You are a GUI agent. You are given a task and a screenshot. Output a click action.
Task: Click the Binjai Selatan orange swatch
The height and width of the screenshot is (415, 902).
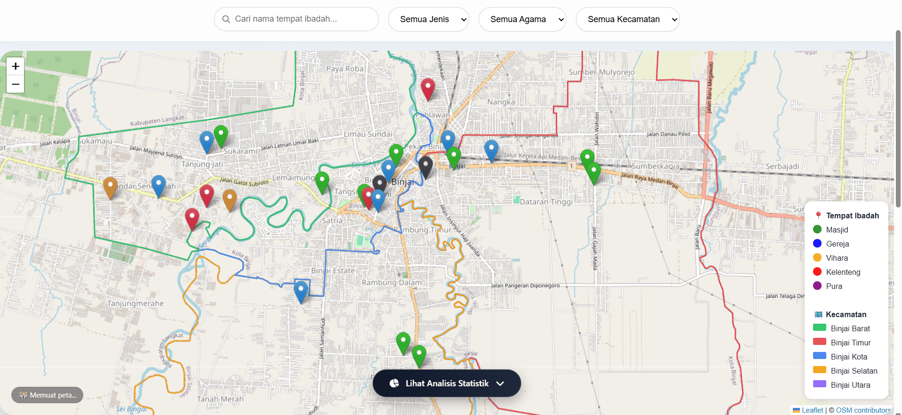(820, 370)
